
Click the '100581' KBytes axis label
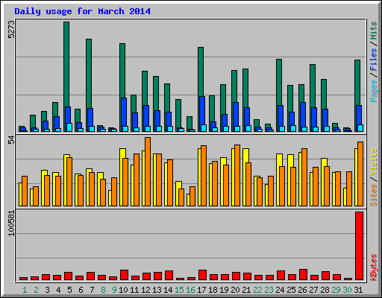pos(11,223)
